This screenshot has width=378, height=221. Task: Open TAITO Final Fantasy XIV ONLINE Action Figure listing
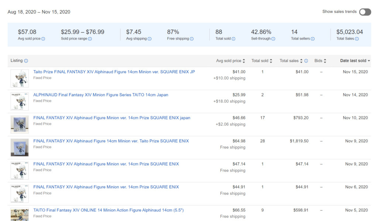(x=108, y=210)
